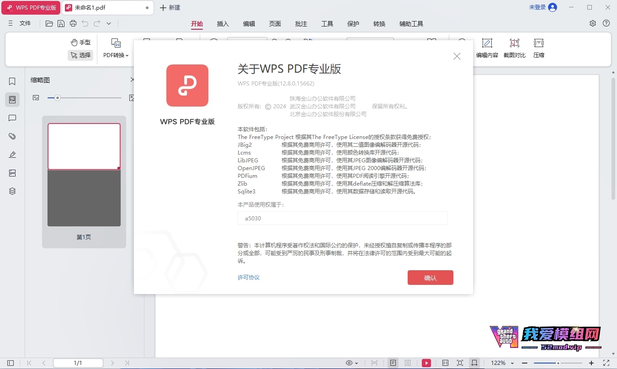Toggle the navigation pane icon in status bar
Image resolution: width=617 pixels, height=369 pixels.
click(x=11, y=363)
